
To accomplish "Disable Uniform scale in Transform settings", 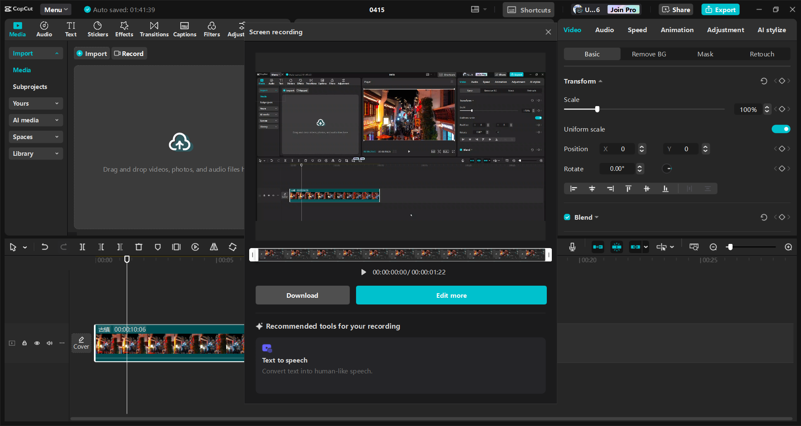I will point(781,129).
